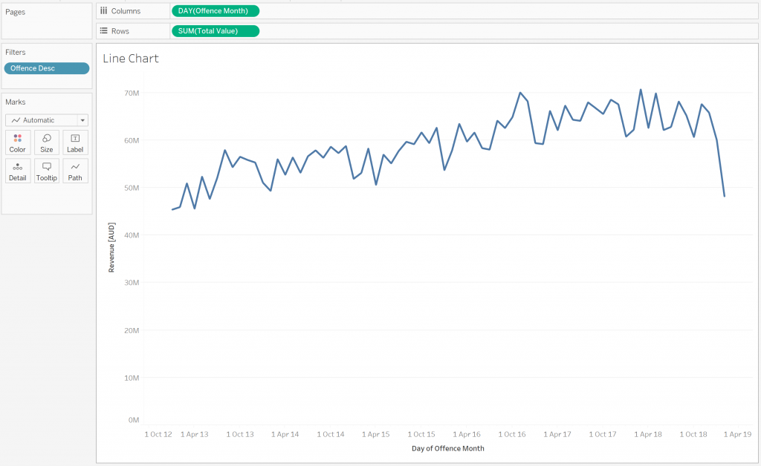Click the Day of Offence Month axis label
761x466 pixels.
click(x=447, y=448)
